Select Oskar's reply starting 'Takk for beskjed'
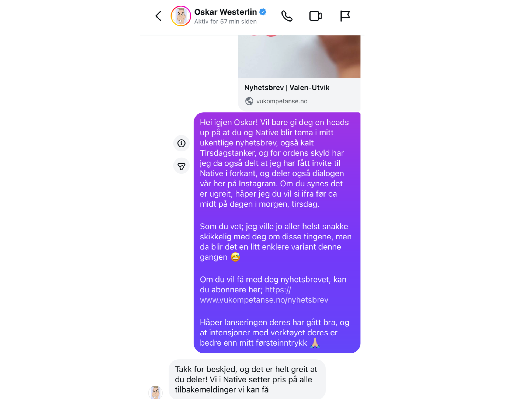The width and height of the screenshot is (505, 404). pyautogui.click(x=247, y=379)
